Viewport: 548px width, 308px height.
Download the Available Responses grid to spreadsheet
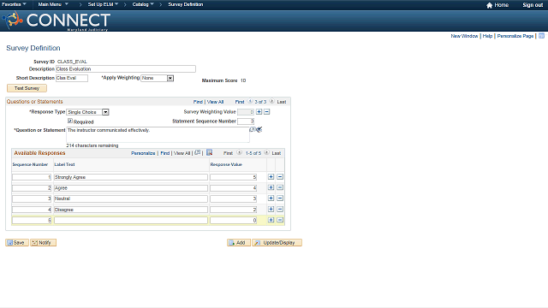(x=209, y=152)
